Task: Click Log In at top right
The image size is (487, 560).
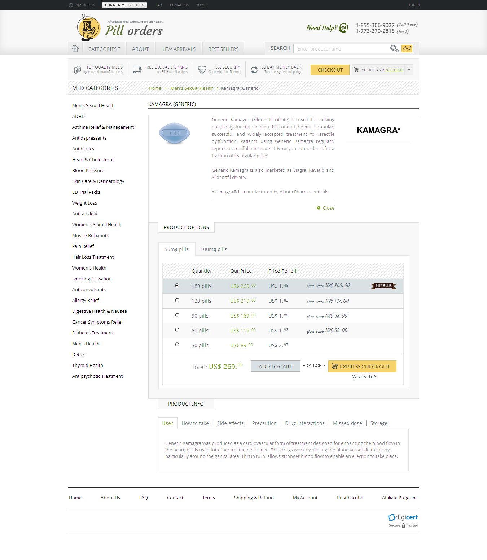Action: 414,5
